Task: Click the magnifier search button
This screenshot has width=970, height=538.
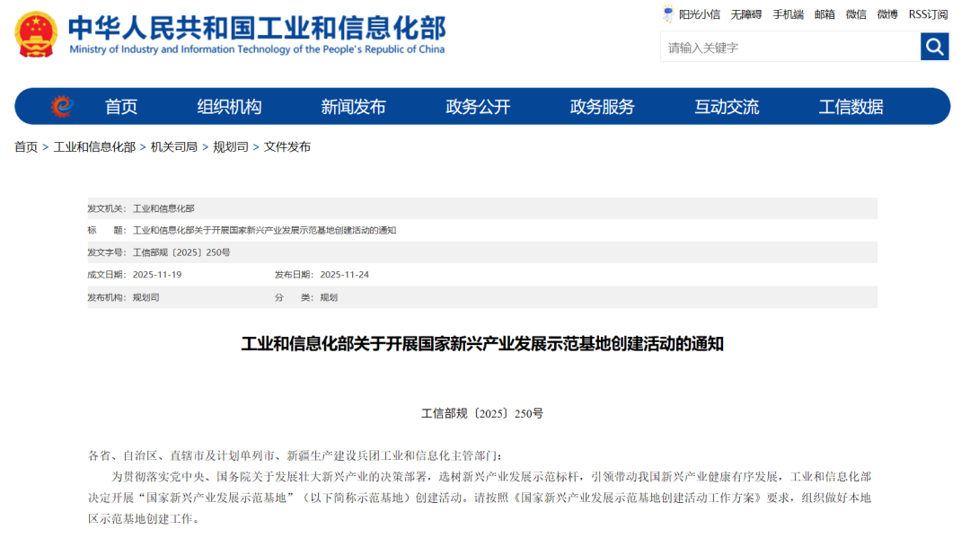Action: [x=934, y=47]
